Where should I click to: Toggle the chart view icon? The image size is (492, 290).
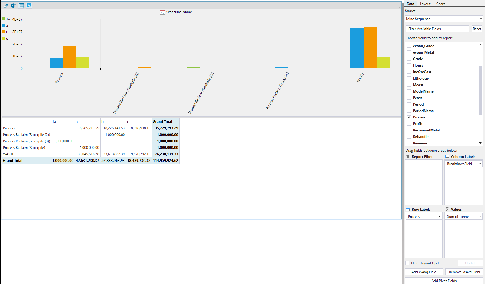click(x=29, y=6)
